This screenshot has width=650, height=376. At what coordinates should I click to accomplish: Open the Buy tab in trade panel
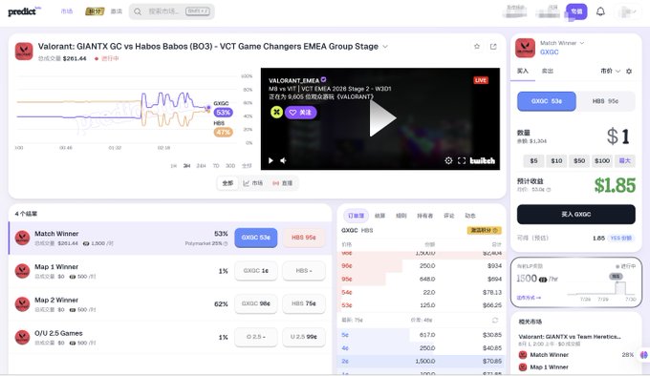[523, 72]
